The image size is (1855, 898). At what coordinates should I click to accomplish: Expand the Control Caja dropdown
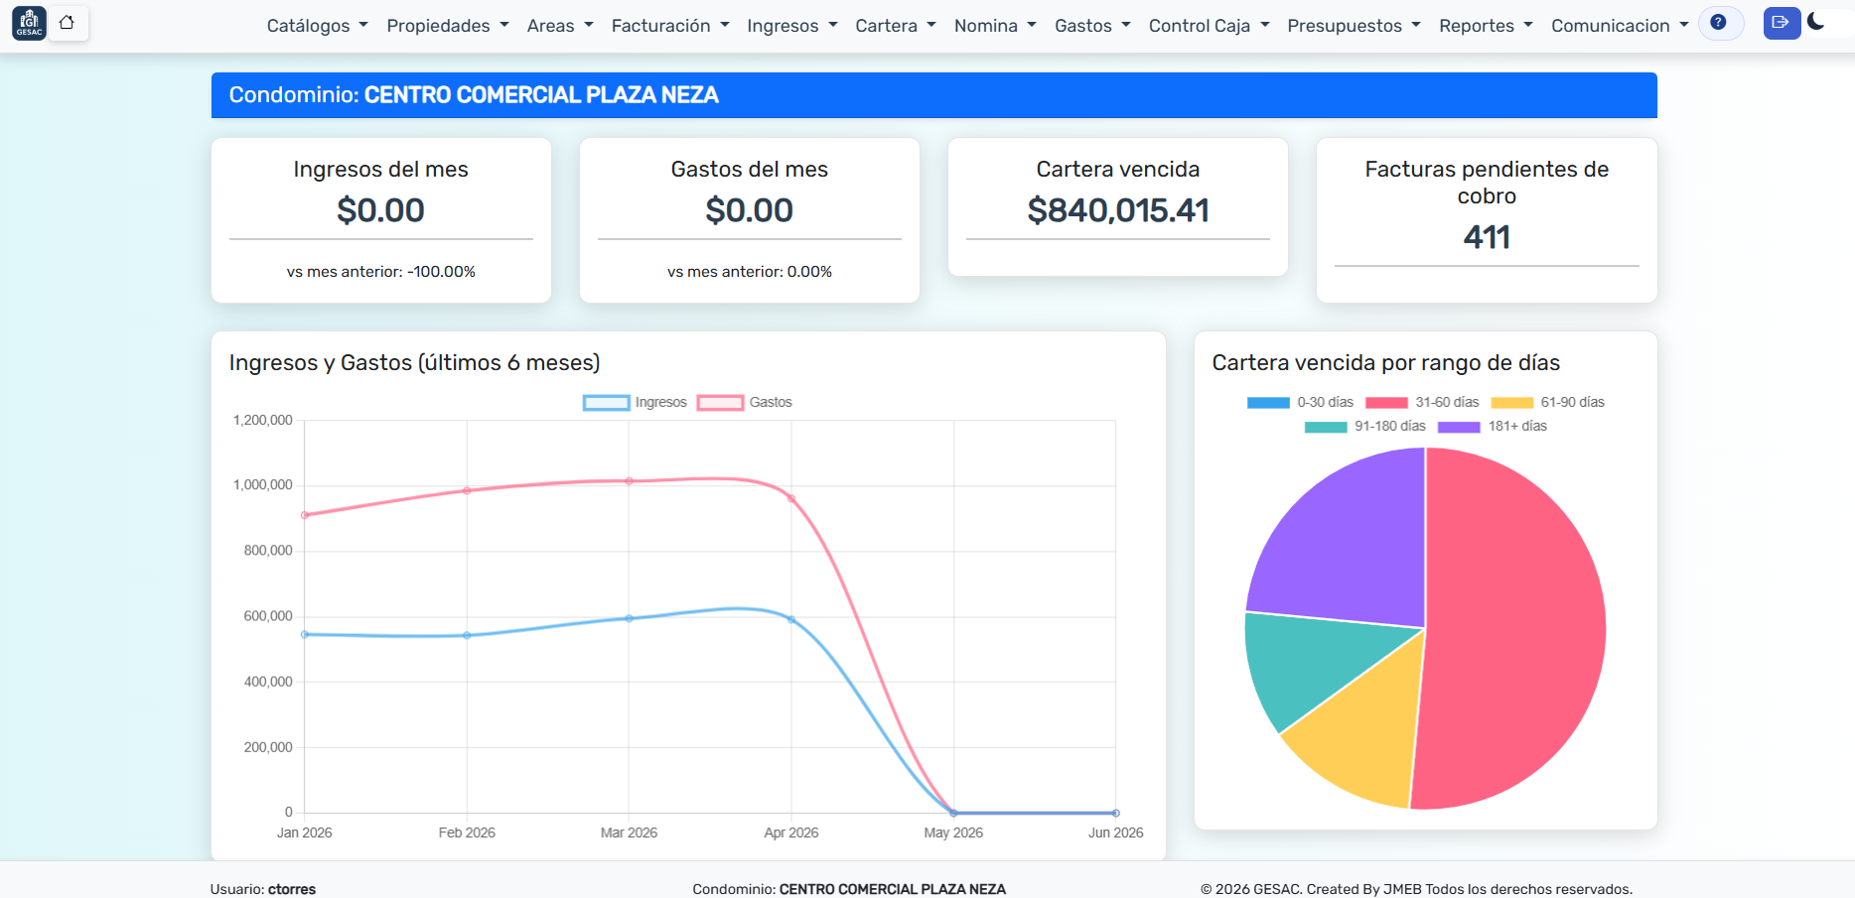click(x=1210, y=26)
